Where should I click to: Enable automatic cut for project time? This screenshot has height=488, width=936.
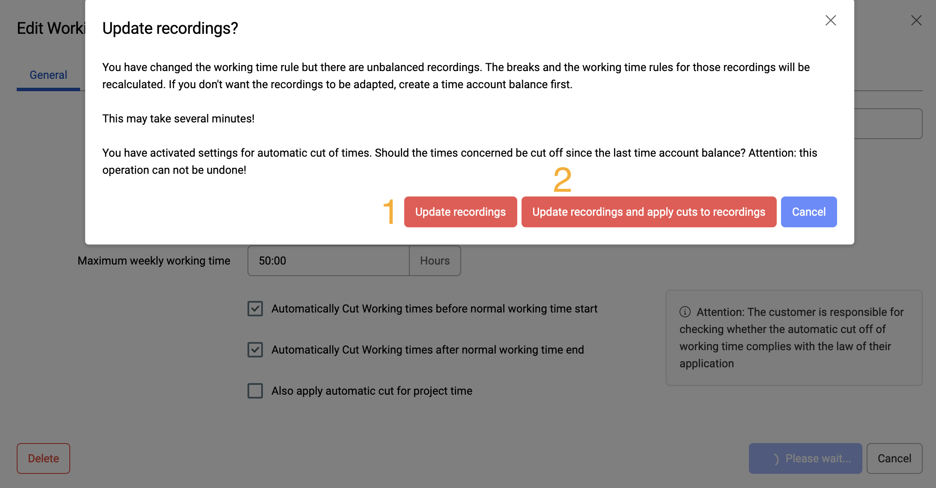255,391
